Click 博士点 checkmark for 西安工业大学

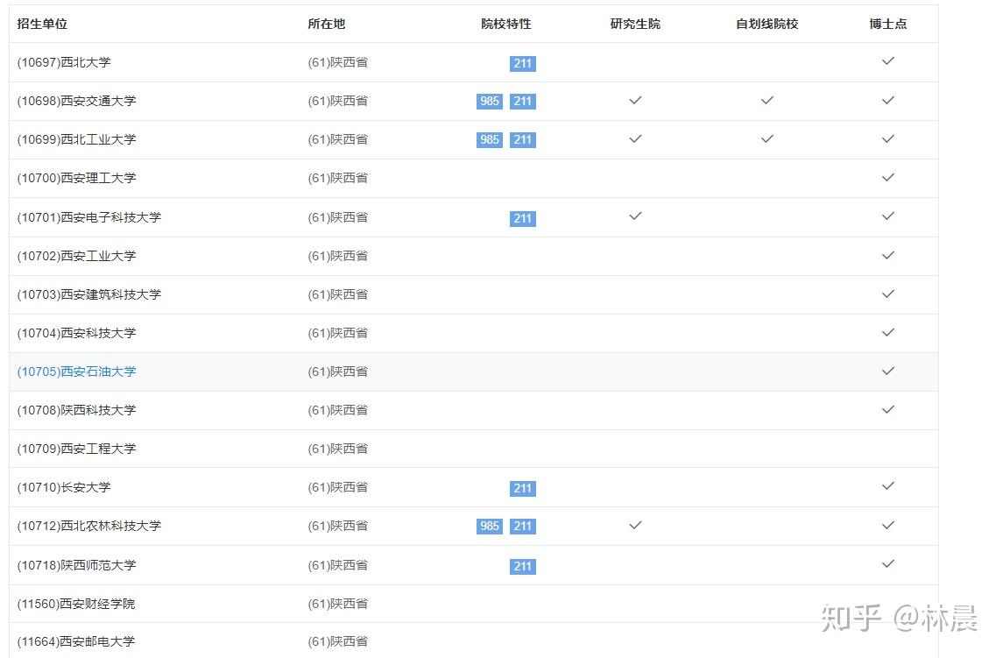[888, 255]
